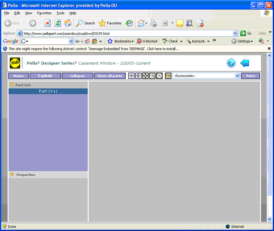Expand the address bar dropdown arrow
This screenshot has height=231, width=274.
(x=235, y=33)
